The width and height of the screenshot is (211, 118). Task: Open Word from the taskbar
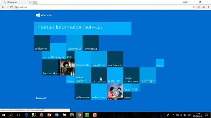[x=57, y=115]
